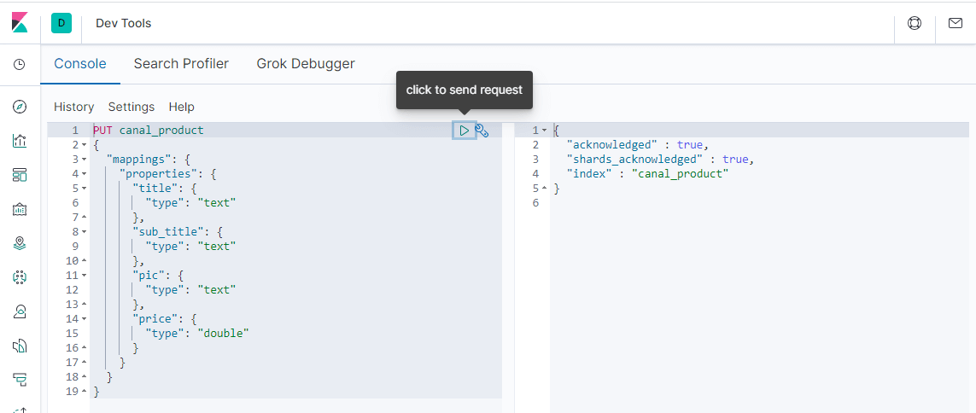Open Discover compass icon

20,107
